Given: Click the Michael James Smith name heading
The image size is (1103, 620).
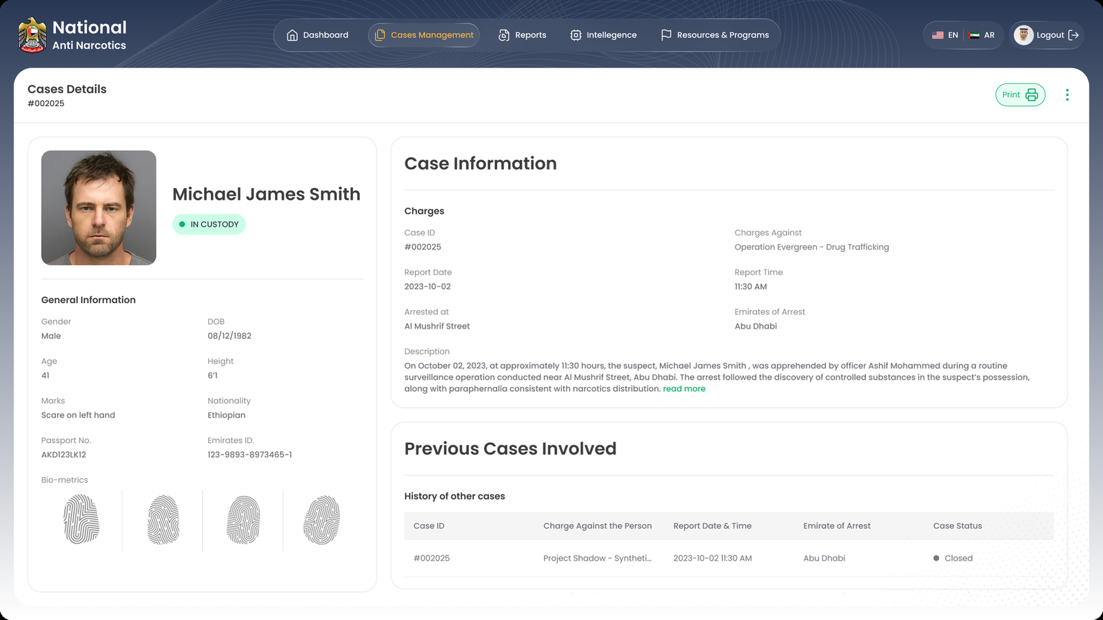Looking at the screenshot, I should coord(266,194).
